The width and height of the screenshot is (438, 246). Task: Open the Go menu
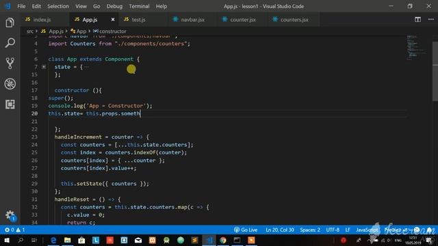(x=96, y=6)
